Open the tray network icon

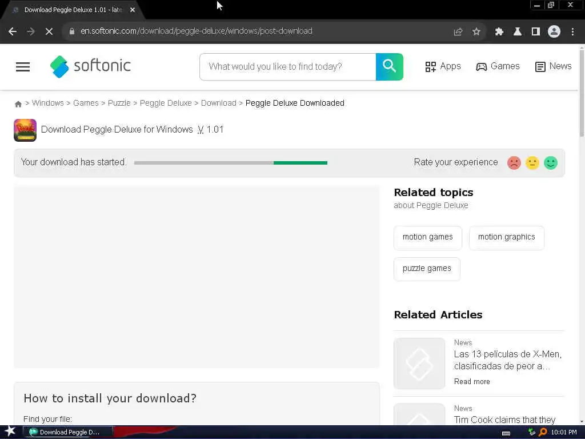[x=532, y=432]
